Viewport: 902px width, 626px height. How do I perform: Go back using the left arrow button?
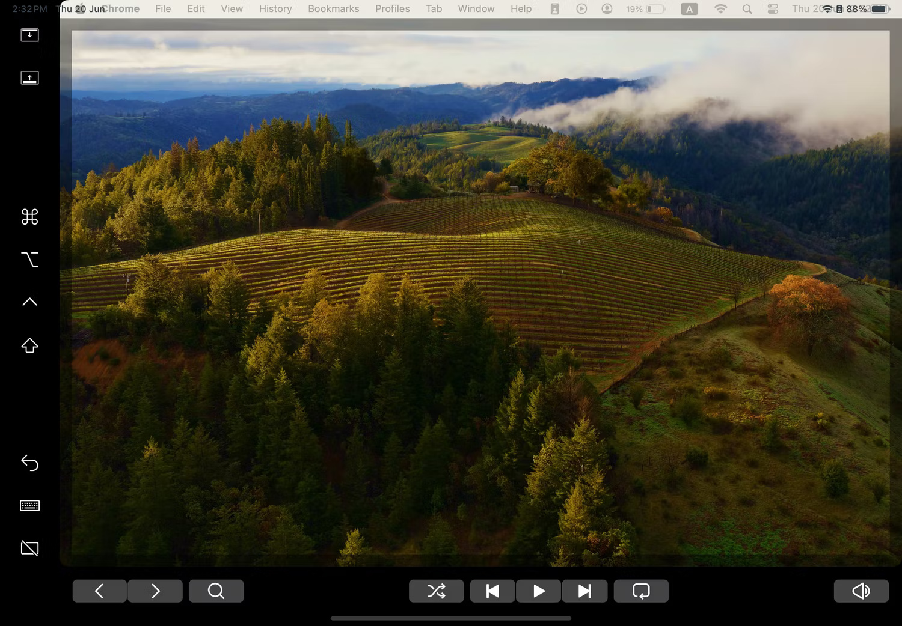[x=99, y=591]
